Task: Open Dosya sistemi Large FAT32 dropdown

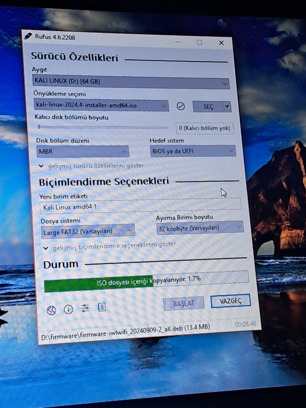Action: click(x=88, y=231)
